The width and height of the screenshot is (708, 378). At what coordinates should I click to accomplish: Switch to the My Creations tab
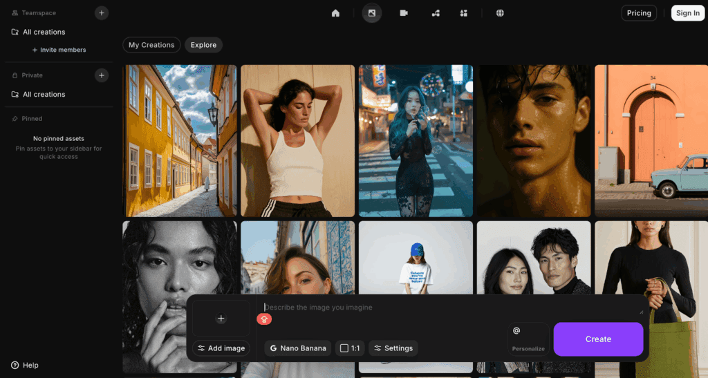pos(151,45)
